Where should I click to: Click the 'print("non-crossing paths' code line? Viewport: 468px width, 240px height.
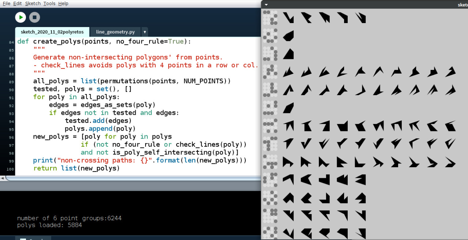140,160
